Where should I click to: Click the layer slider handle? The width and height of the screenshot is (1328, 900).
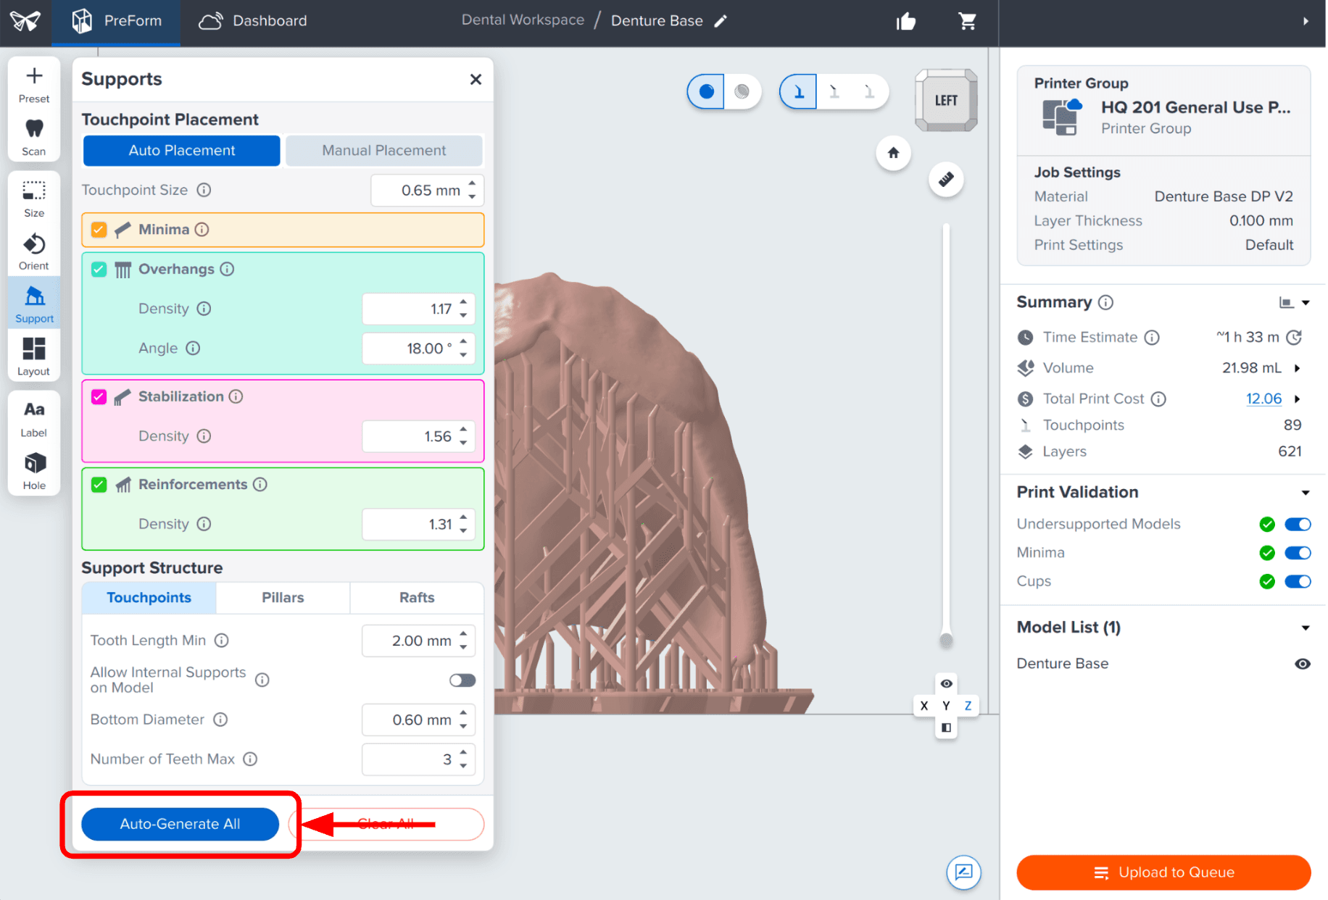point(946,640)
